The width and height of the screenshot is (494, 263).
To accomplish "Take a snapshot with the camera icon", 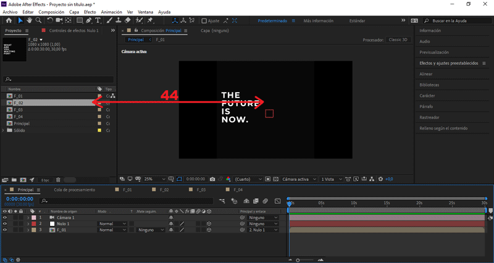I will 212,179.
